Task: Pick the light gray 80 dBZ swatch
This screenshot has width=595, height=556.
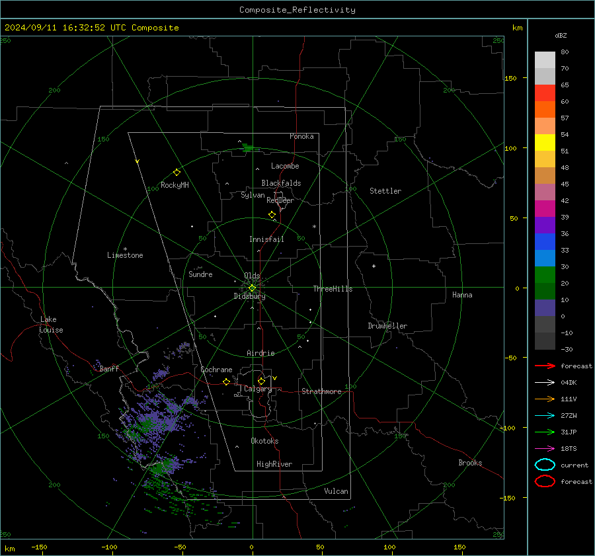Action: [545, 60]
